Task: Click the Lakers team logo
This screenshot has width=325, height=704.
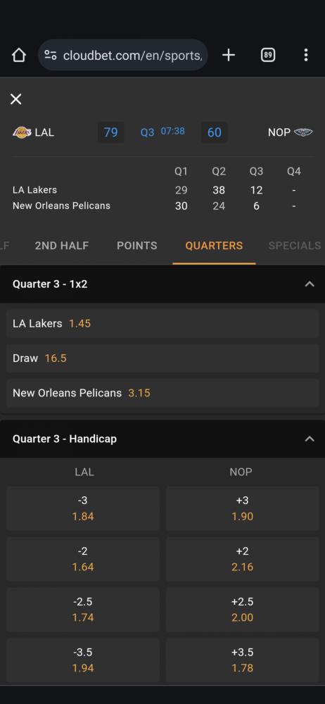Action: pos(22,132)
